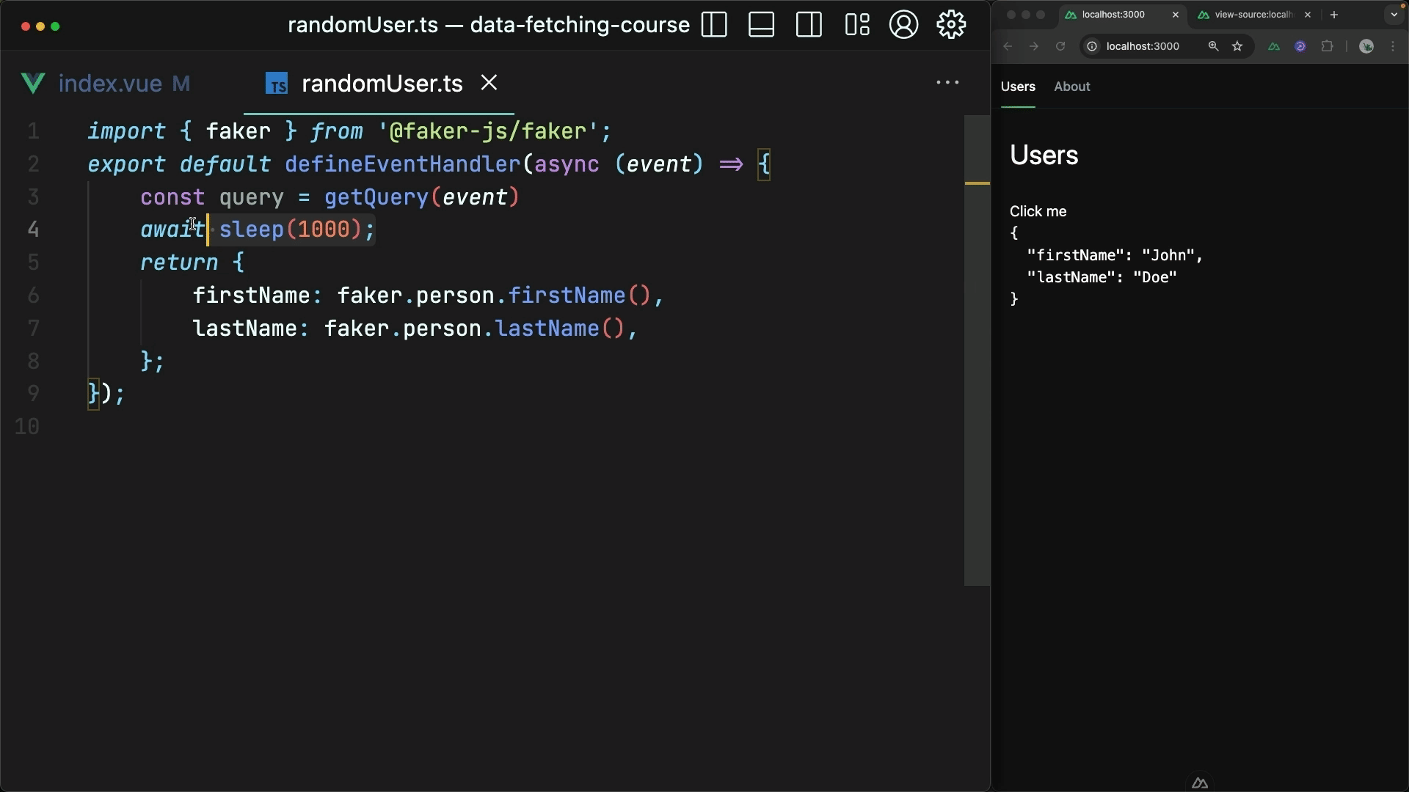Close the randomUser.ts editor tab
1409x792 pixels.
[x=489, y=83]
